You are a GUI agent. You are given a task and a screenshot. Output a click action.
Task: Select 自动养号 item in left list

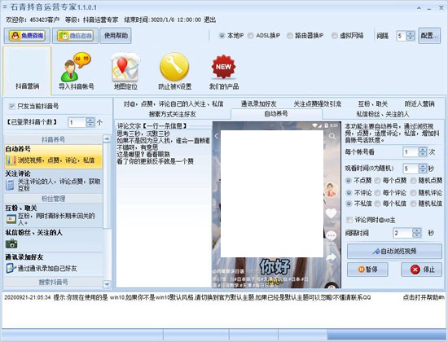(x=54, y=156)
